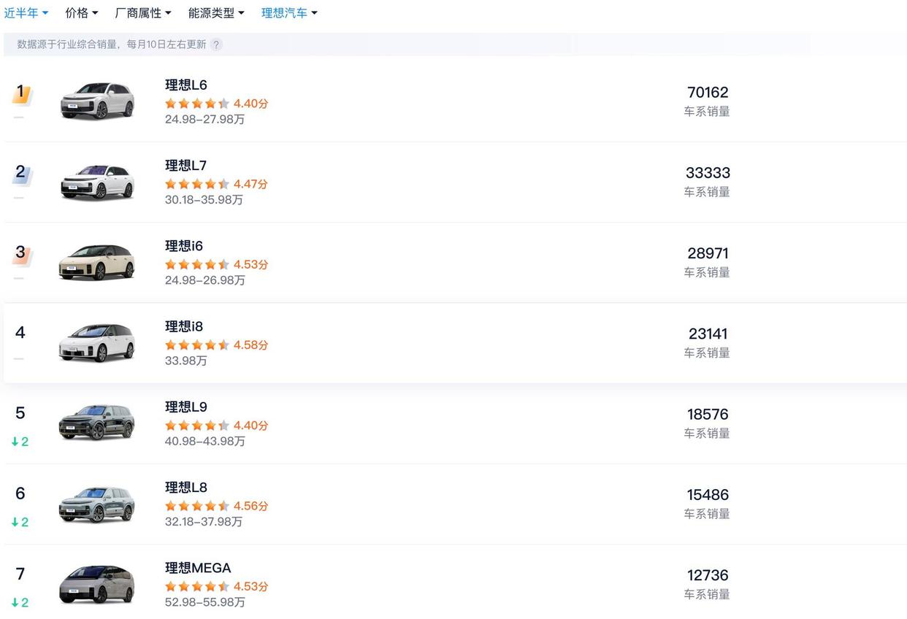Click the 理想L6 car thumbnail
907x619 pixels.
[x=97, y=101]
